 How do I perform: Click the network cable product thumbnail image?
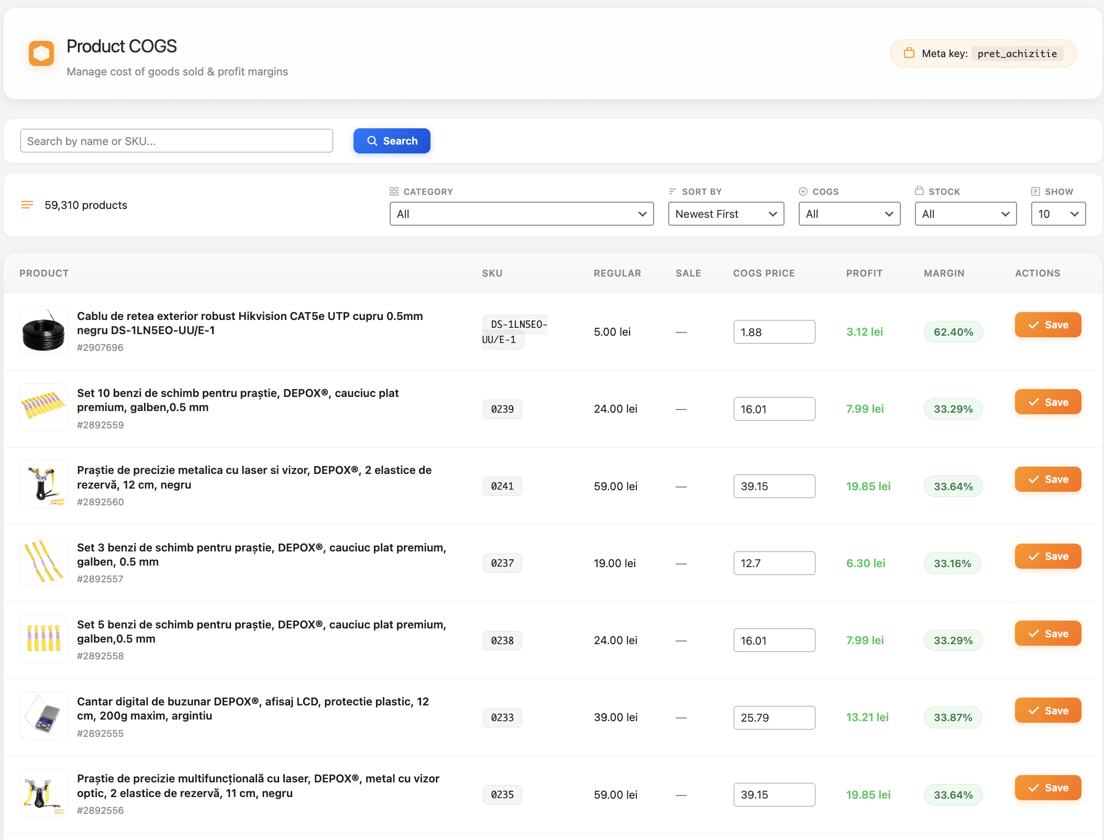point(43,331)
